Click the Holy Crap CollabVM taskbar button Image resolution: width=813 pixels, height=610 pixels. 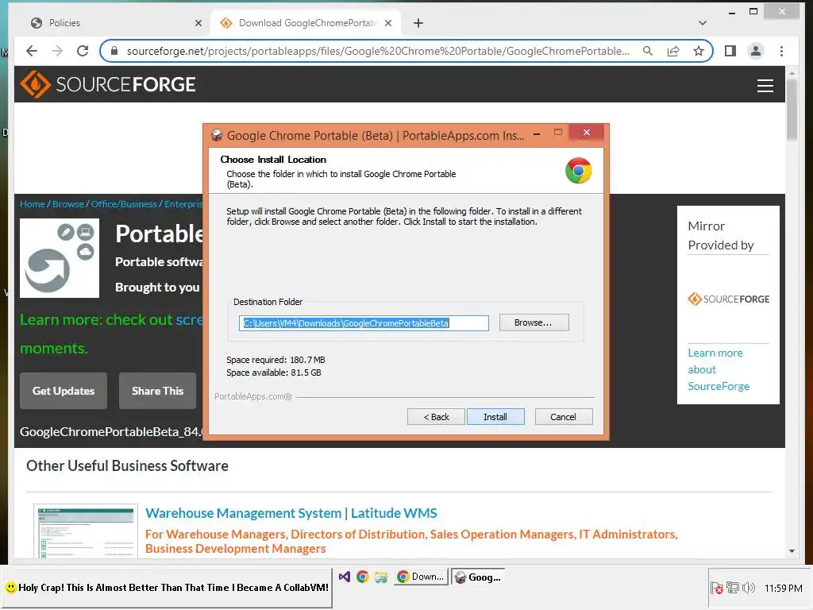[167, 588]
